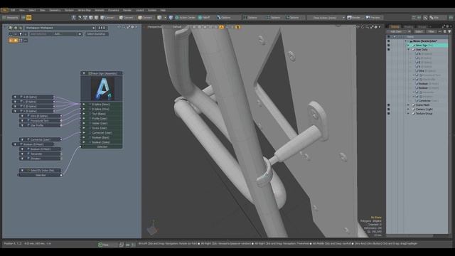Image resolution: width=455 pixels, height=256 pixels.
Task: Select the Star Profile node
Action: pyautogui.click(x=40, y=125)
